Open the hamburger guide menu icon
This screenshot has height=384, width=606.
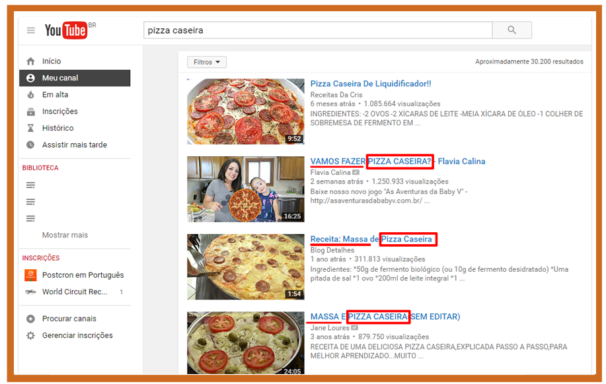pyautogui.click(x=30, y=30)
